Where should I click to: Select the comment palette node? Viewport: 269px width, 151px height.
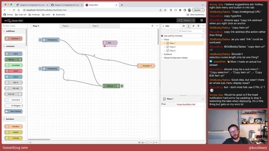[x=14, y=100]
